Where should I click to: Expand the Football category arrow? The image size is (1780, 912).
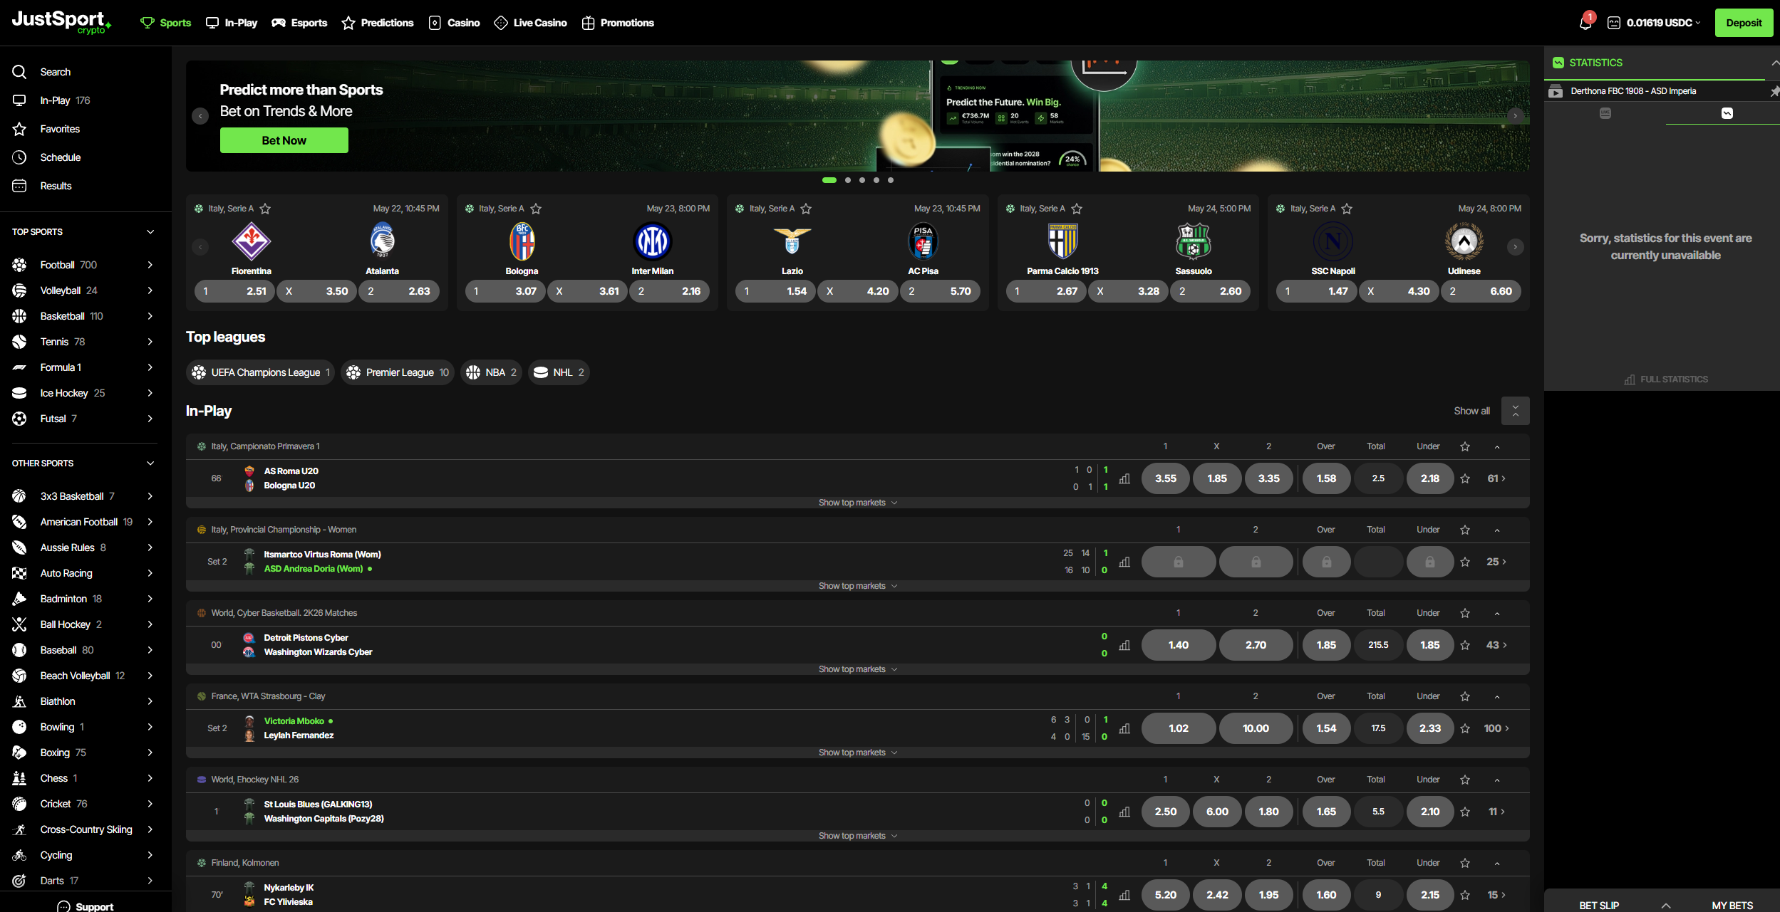pos(150,265)
